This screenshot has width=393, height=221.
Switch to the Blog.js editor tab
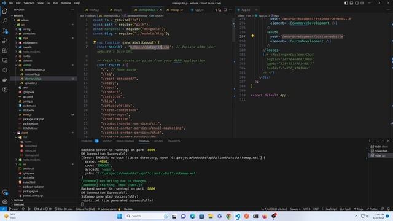click(117, 10)
